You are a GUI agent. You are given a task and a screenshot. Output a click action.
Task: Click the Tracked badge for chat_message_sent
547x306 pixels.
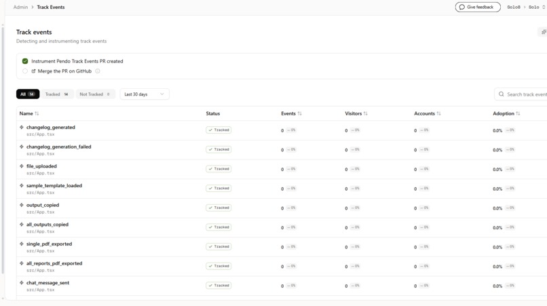tap(219, 286)
